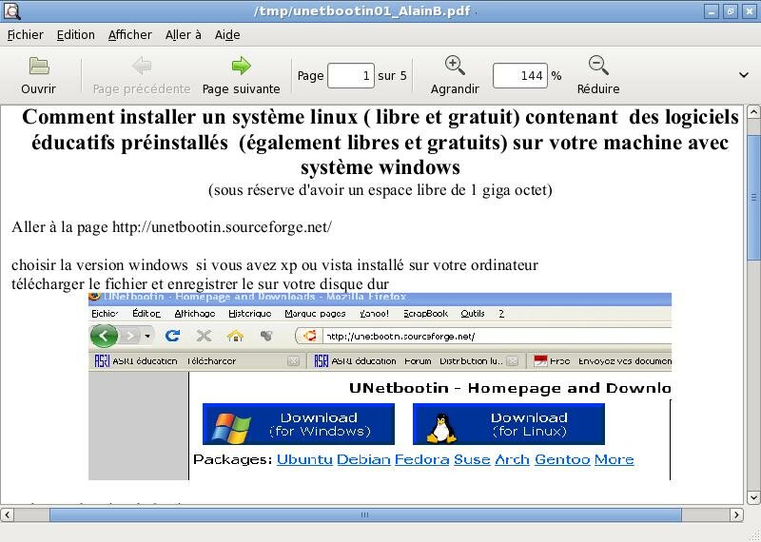Click the ScrapBook menu in Firefox image
Viewport: 761px width, 542px height.
(425, 314)
